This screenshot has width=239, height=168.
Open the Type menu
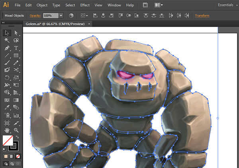56,5
